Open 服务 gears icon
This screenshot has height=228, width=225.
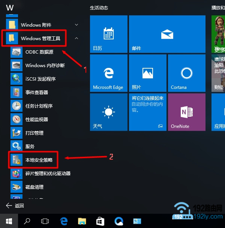point(16,146)
